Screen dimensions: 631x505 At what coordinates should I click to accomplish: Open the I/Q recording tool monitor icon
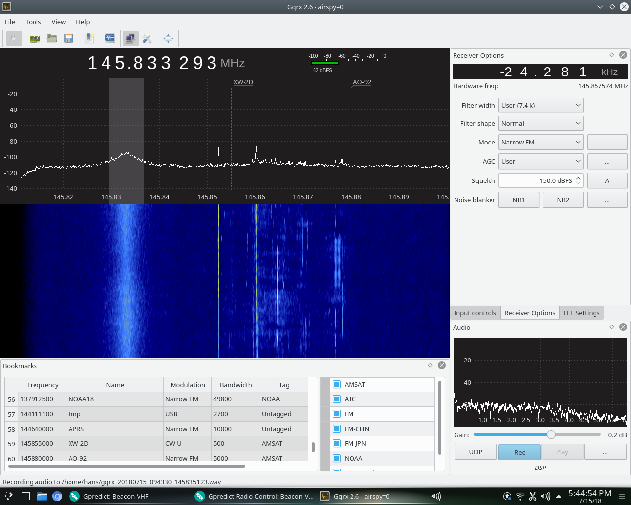110,38
